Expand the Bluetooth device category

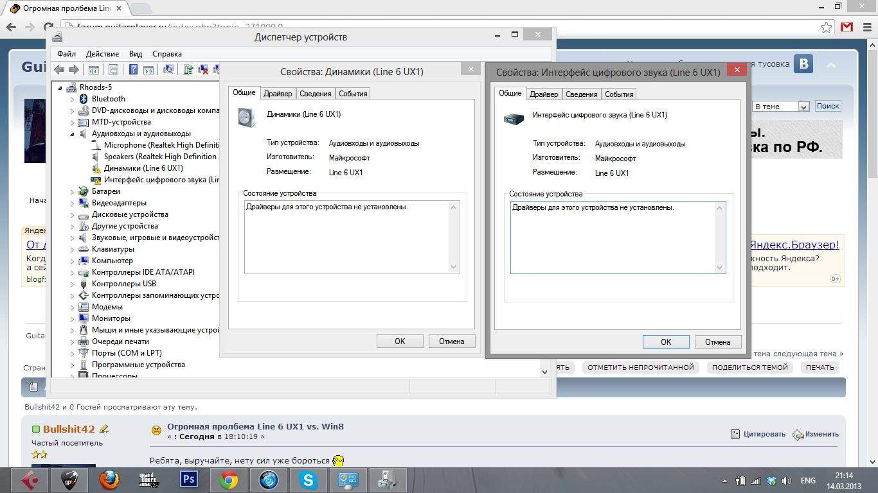click(73, 99)
